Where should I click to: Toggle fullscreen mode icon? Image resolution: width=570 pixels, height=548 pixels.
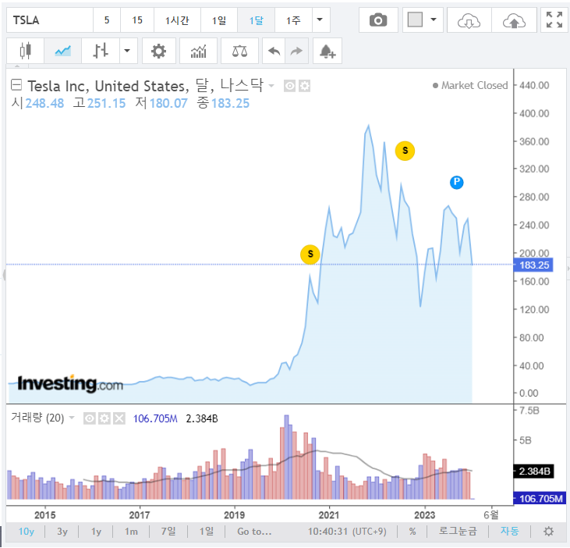[554, 20]
